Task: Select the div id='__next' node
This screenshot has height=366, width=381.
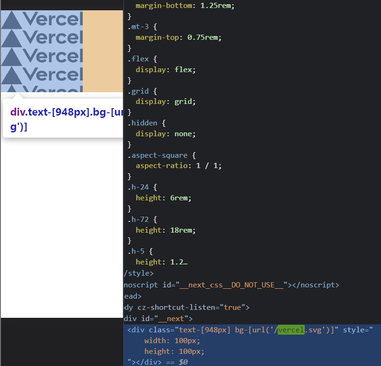Action: point(158,319)
